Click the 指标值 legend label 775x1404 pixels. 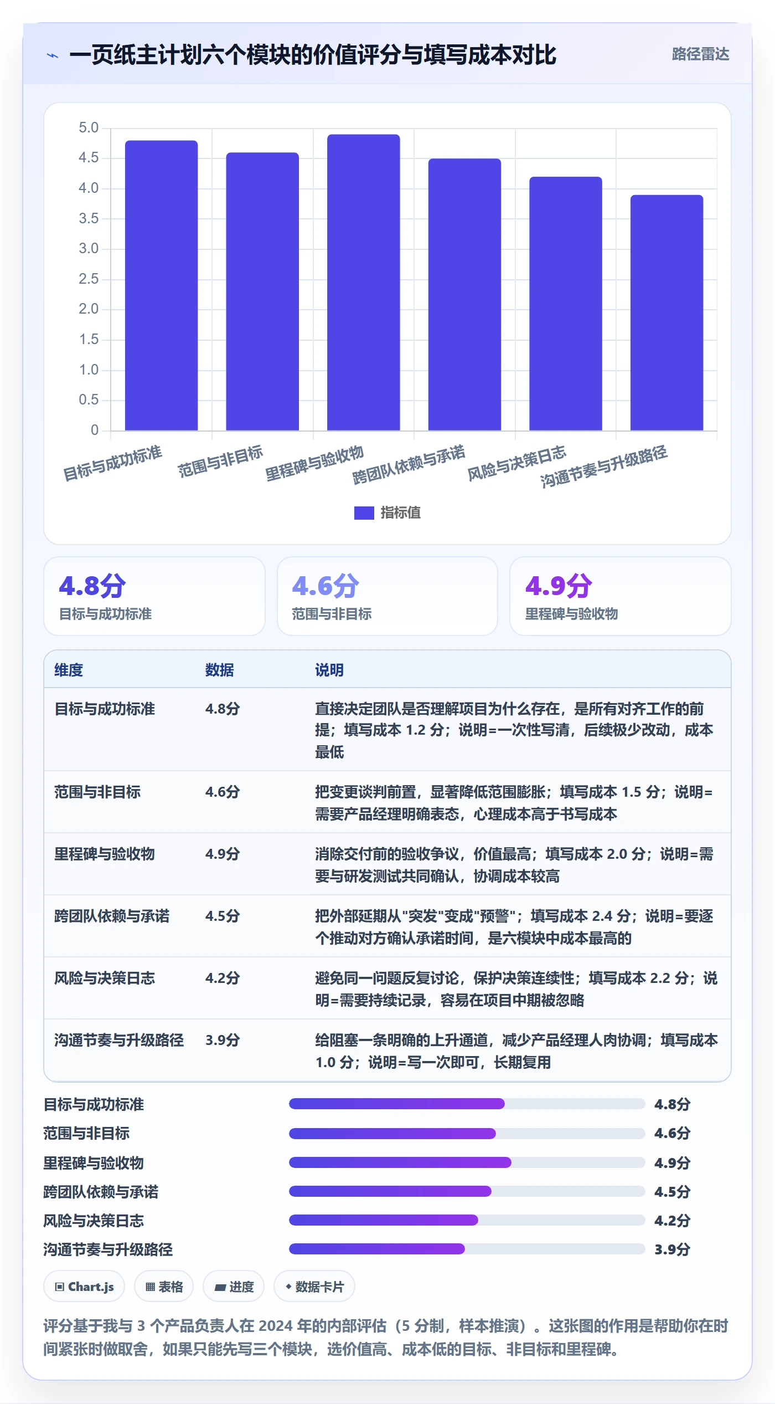pos(400,513)
